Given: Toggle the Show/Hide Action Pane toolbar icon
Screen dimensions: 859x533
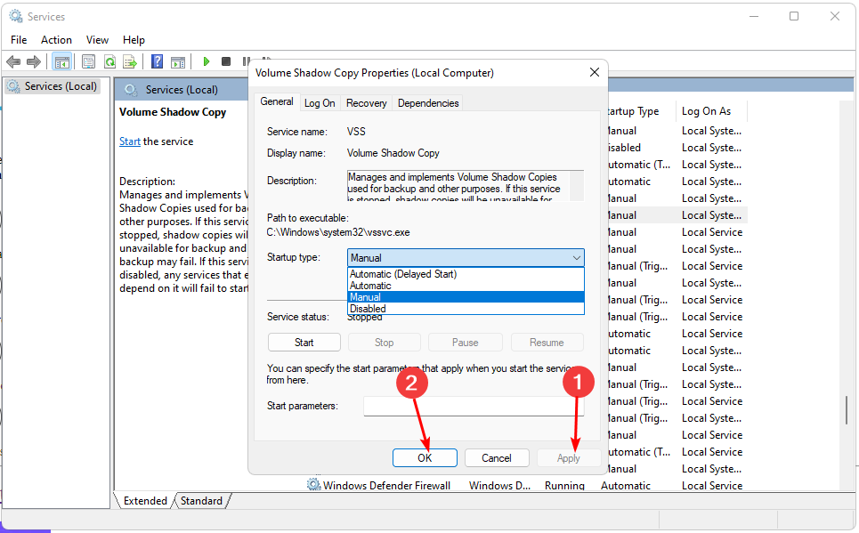Looking at the screenshot, I should pos(178,61).
